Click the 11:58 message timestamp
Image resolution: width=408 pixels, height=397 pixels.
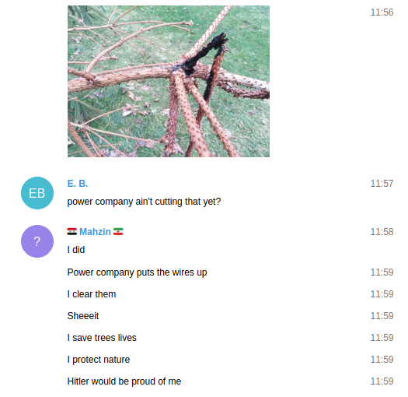[382, 232]
